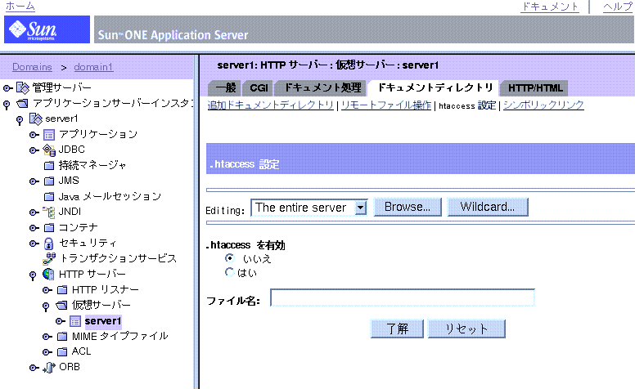
Task: Click the 了解 button
Action: [397, 329]
